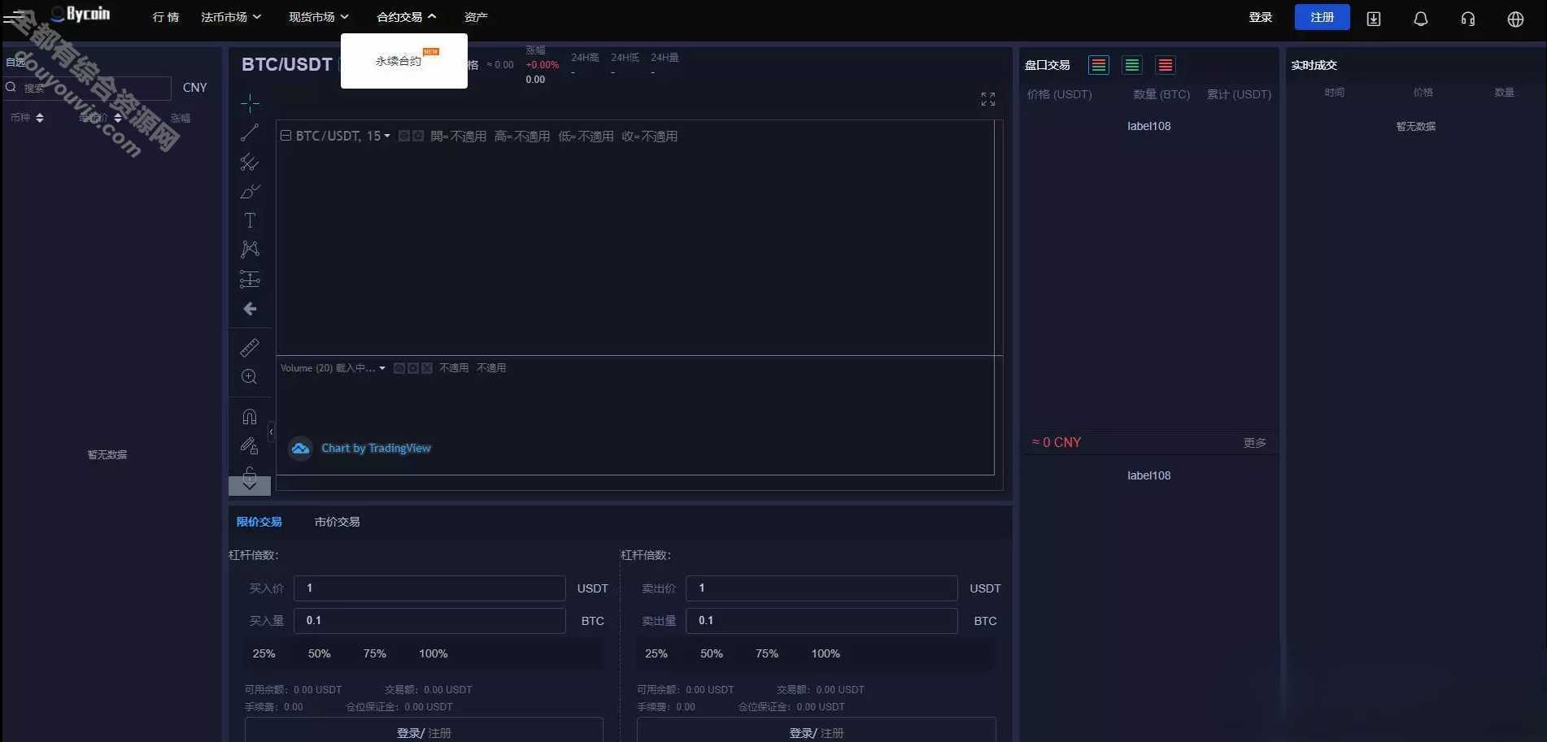Image resolution: width=1547 pixels, height=742 pixels.
Task: Open the long position prediction tool
Action: click(x=250, y=280)
